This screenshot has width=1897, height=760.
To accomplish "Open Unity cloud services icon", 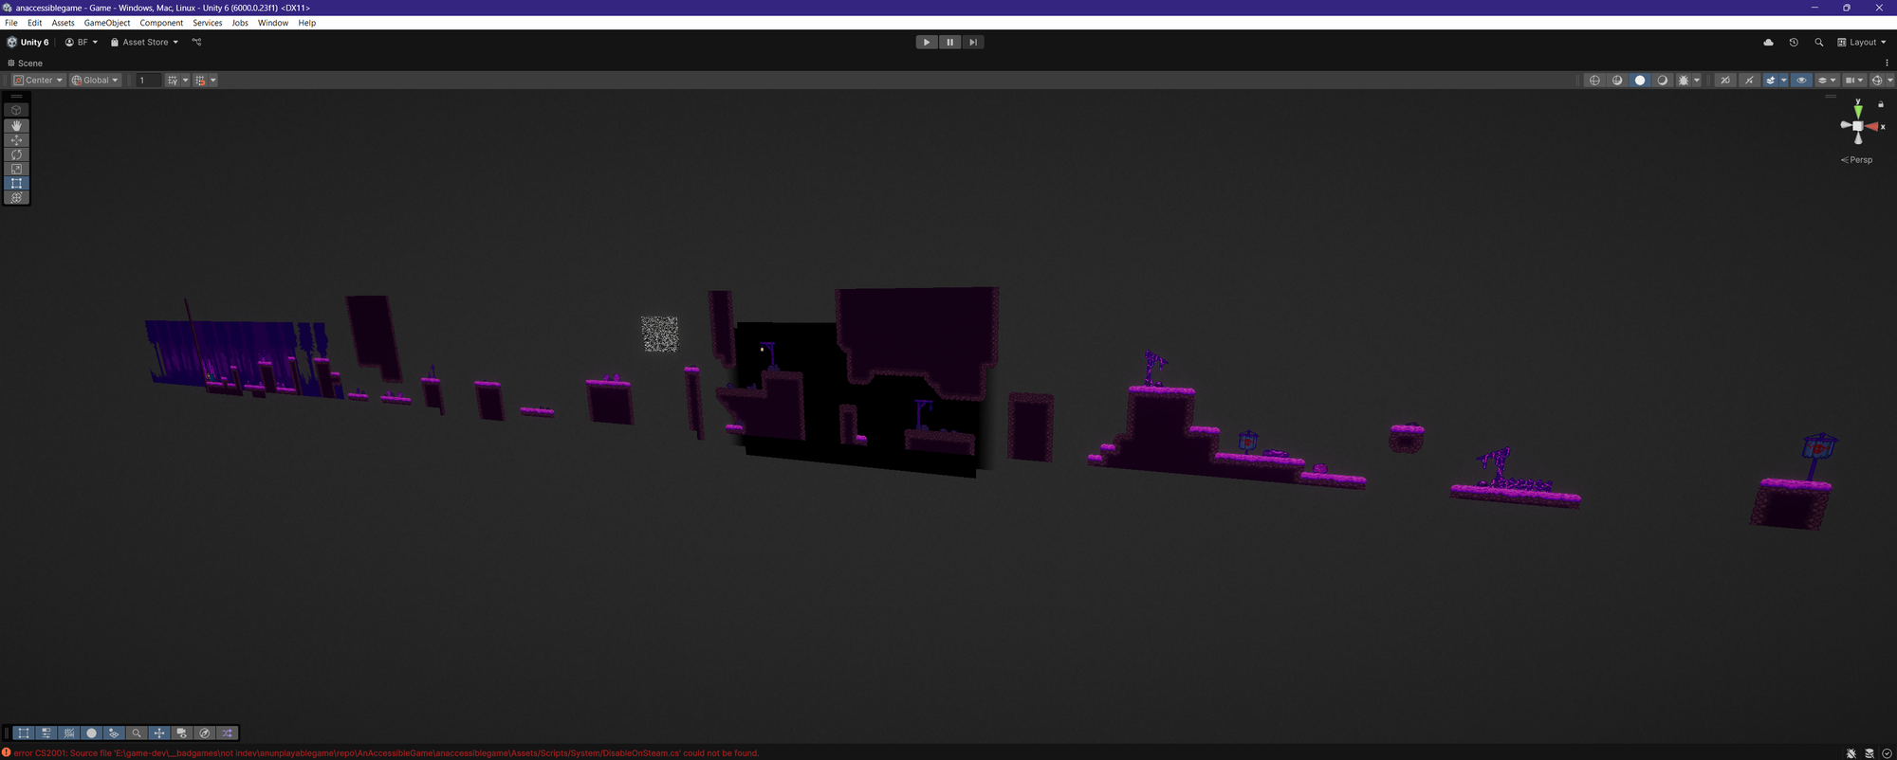I will tap(1768, 42).
